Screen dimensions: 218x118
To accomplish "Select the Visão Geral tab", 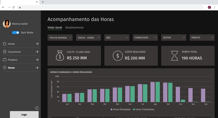I will pos(55,28).
